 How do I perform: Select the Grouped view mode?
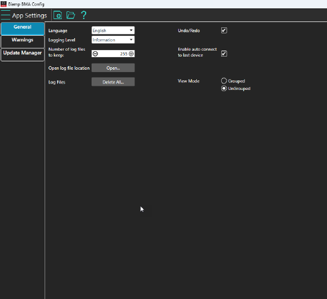[224, 81]
